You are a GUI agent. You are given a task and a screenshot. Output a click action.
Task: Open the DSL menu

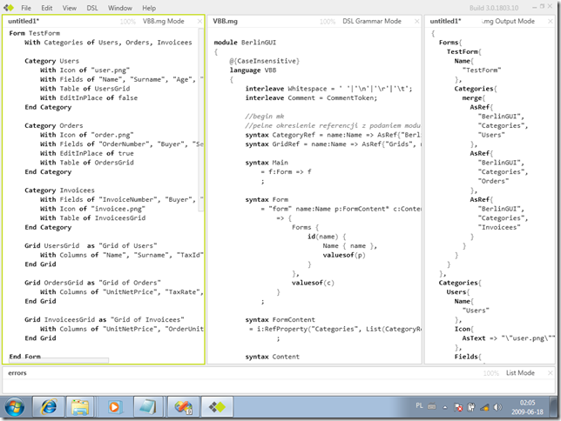pyautogui.click(x=92, y=7)
